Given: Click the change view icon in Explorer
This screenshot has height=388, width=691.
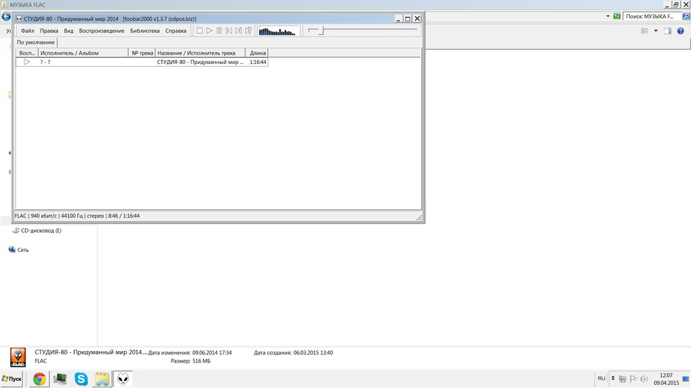Looking at the screenshot, I should click(644, 31).
